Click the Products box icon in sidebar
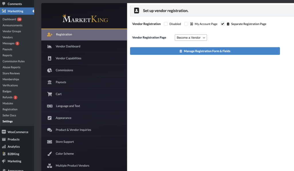294x171 pixels. coord(4,139)
